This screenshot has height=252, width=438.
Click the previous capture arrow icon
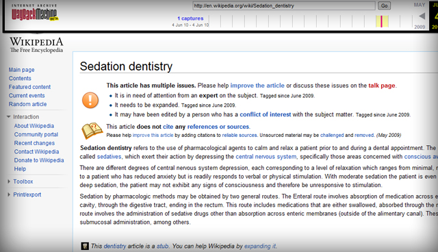click(x=422, y=16)
